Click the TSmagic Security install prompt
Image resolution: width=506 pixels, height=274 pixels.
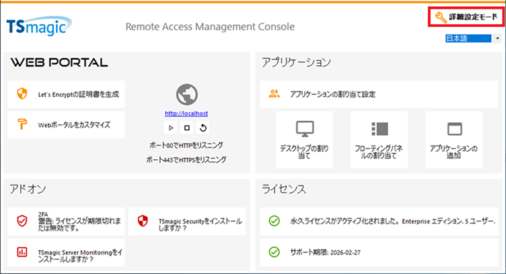187,221
